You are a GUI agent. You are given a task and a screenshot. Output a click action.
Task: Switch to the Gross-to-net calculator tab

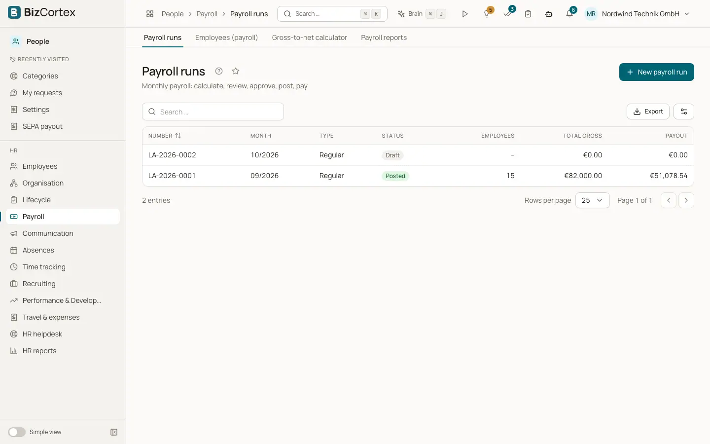click(310, 37)
